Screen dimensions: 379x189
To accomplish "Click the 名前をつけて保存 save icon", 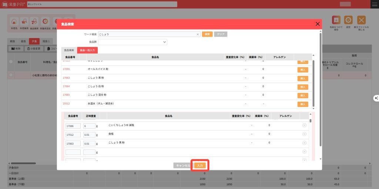I will [336, 20].
